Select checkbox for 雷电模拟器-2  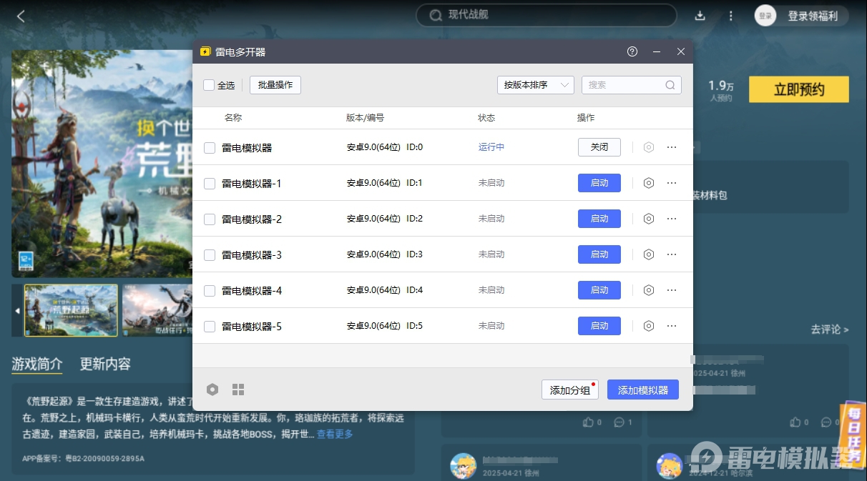point(210,219)
